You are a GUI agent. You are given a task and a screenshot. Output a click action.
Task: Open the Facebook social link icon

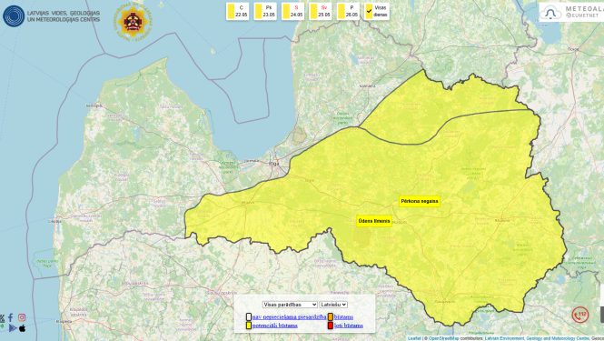pos(10,317)
